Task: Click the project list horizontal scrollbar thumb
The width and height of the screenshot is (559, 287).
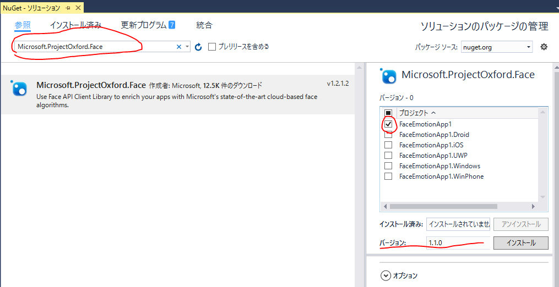Action: (443, 206)
